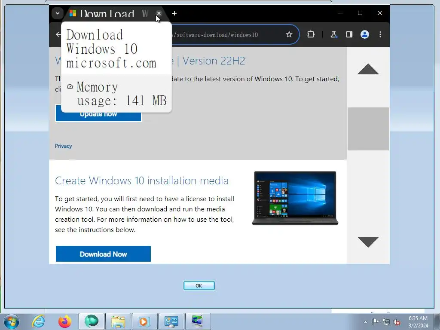Viewport: 440px width, 330px height.
Task: Minimize the Chrome window
Action: [340, 13]
